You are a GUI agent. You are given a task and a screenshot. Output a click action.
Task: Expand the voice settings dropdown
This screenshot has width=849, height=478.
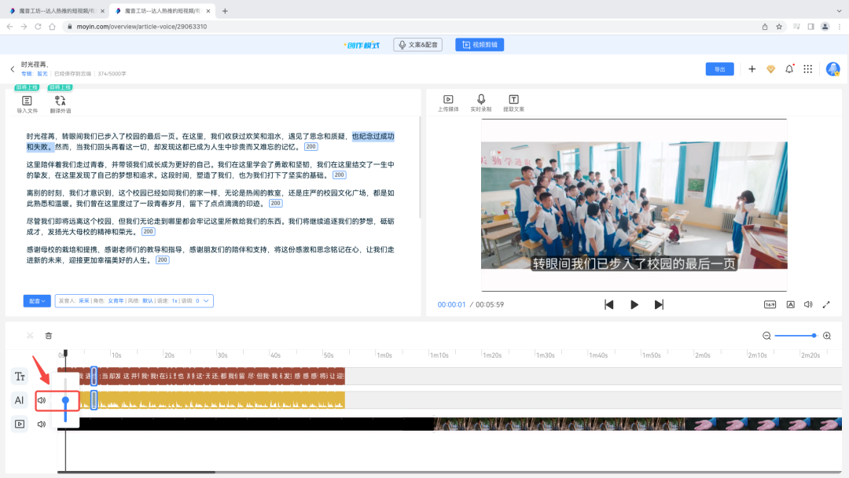[x=206, y=301]
